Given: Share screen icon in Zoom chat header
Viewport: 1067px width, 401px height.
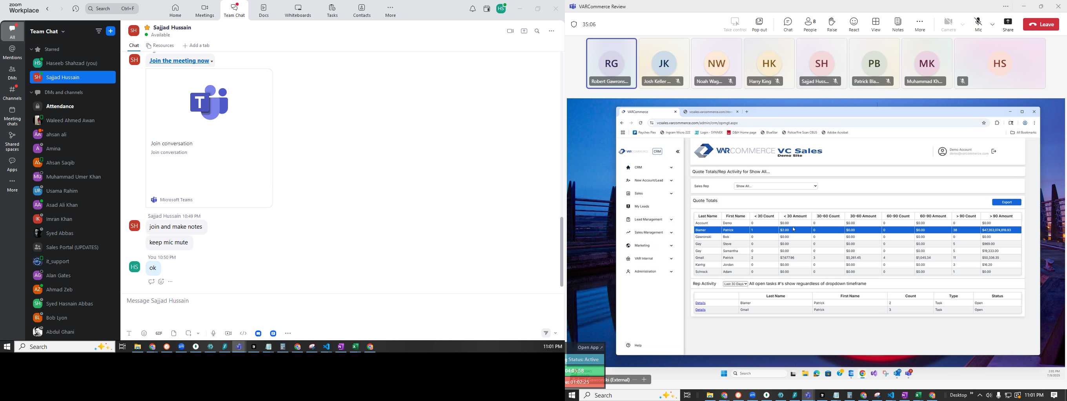Looking at the screenshot, I should [524, 31].
